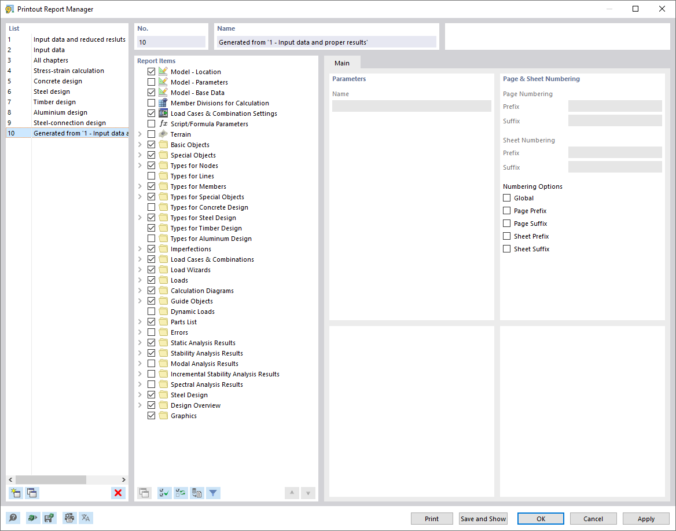Enable Sheet Suffix checkbox
The width and height of the screenshot is (676, 531).
[x=507, y=249]
